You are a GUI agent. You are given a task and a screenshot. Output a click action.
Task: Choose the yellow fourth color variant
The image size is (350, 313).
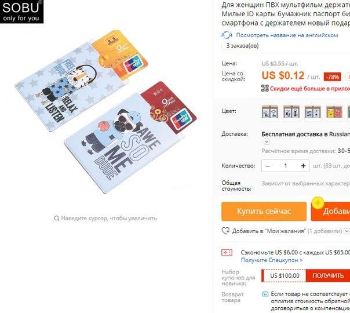point(334,112)
